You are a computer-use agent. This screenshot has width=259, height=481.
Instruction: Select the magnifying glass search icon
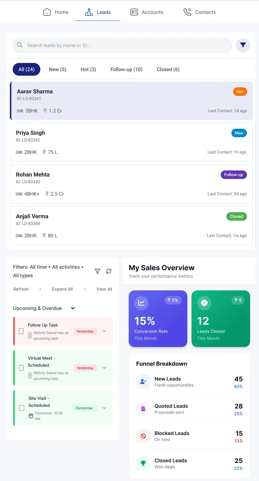pos(19,45)
